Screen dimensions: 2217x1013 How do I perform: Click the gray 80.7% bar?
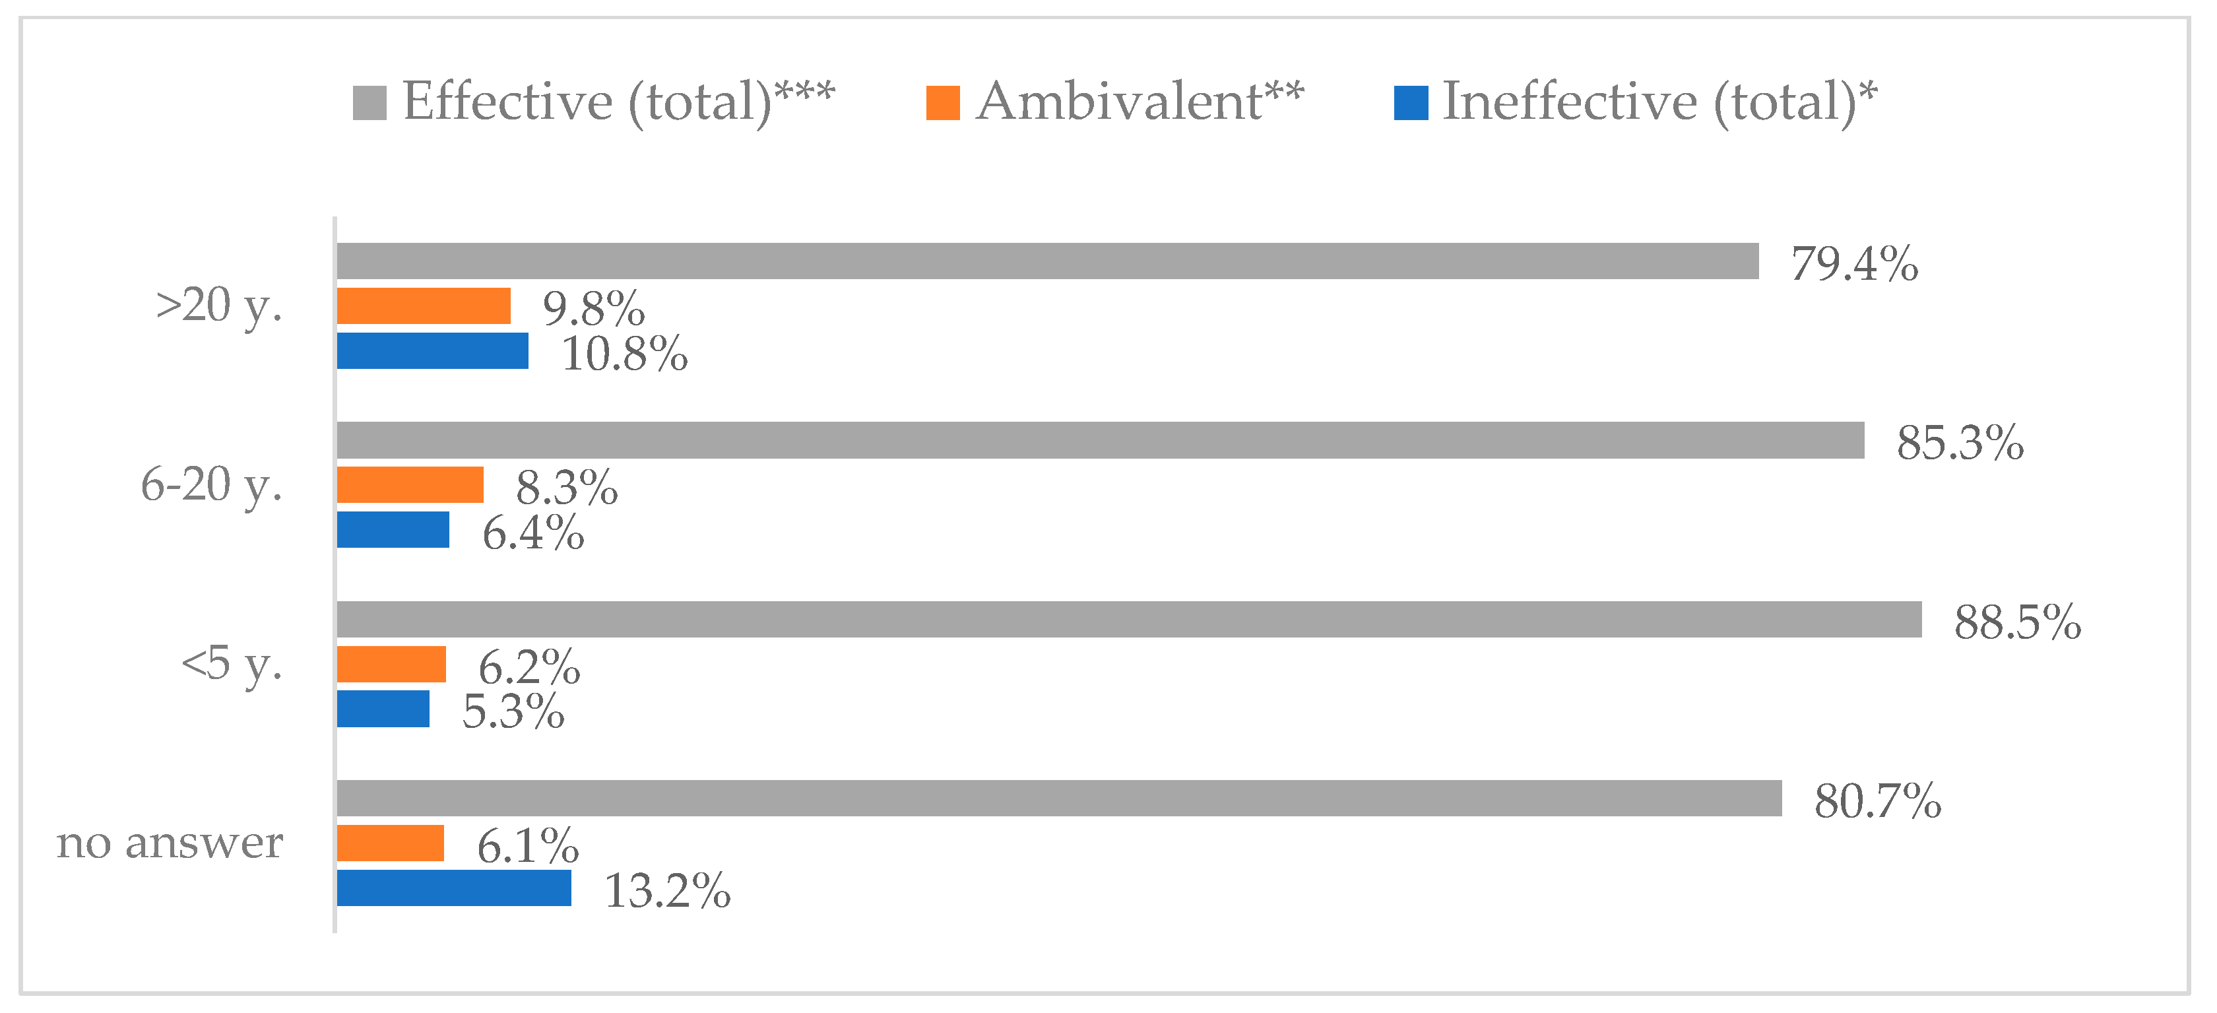pos(1058,798)
